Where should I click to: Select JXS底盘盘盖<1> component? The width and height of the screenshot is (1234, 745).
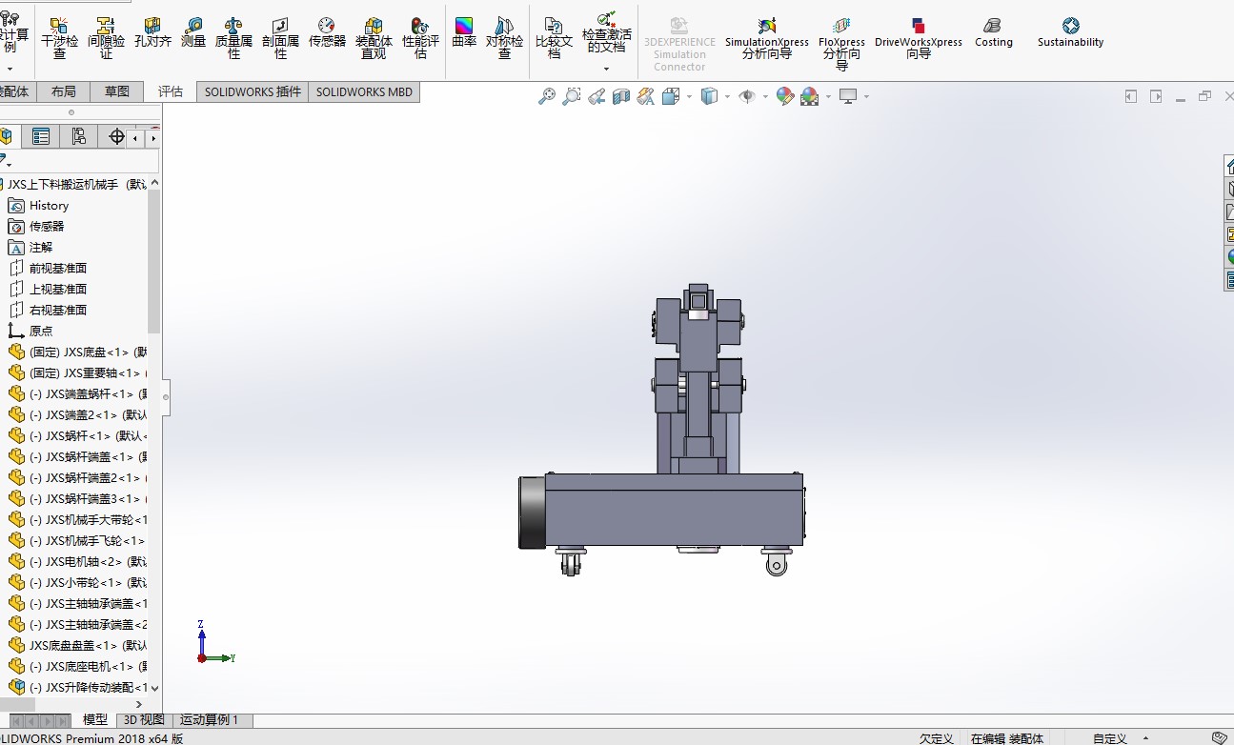[78, 646]
